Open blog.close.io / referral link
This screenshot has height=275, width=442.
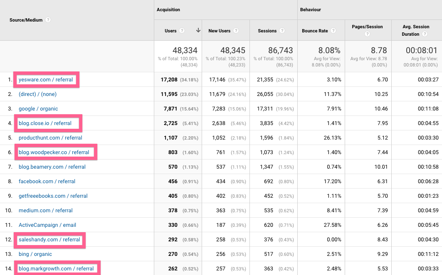coord(45,123)
